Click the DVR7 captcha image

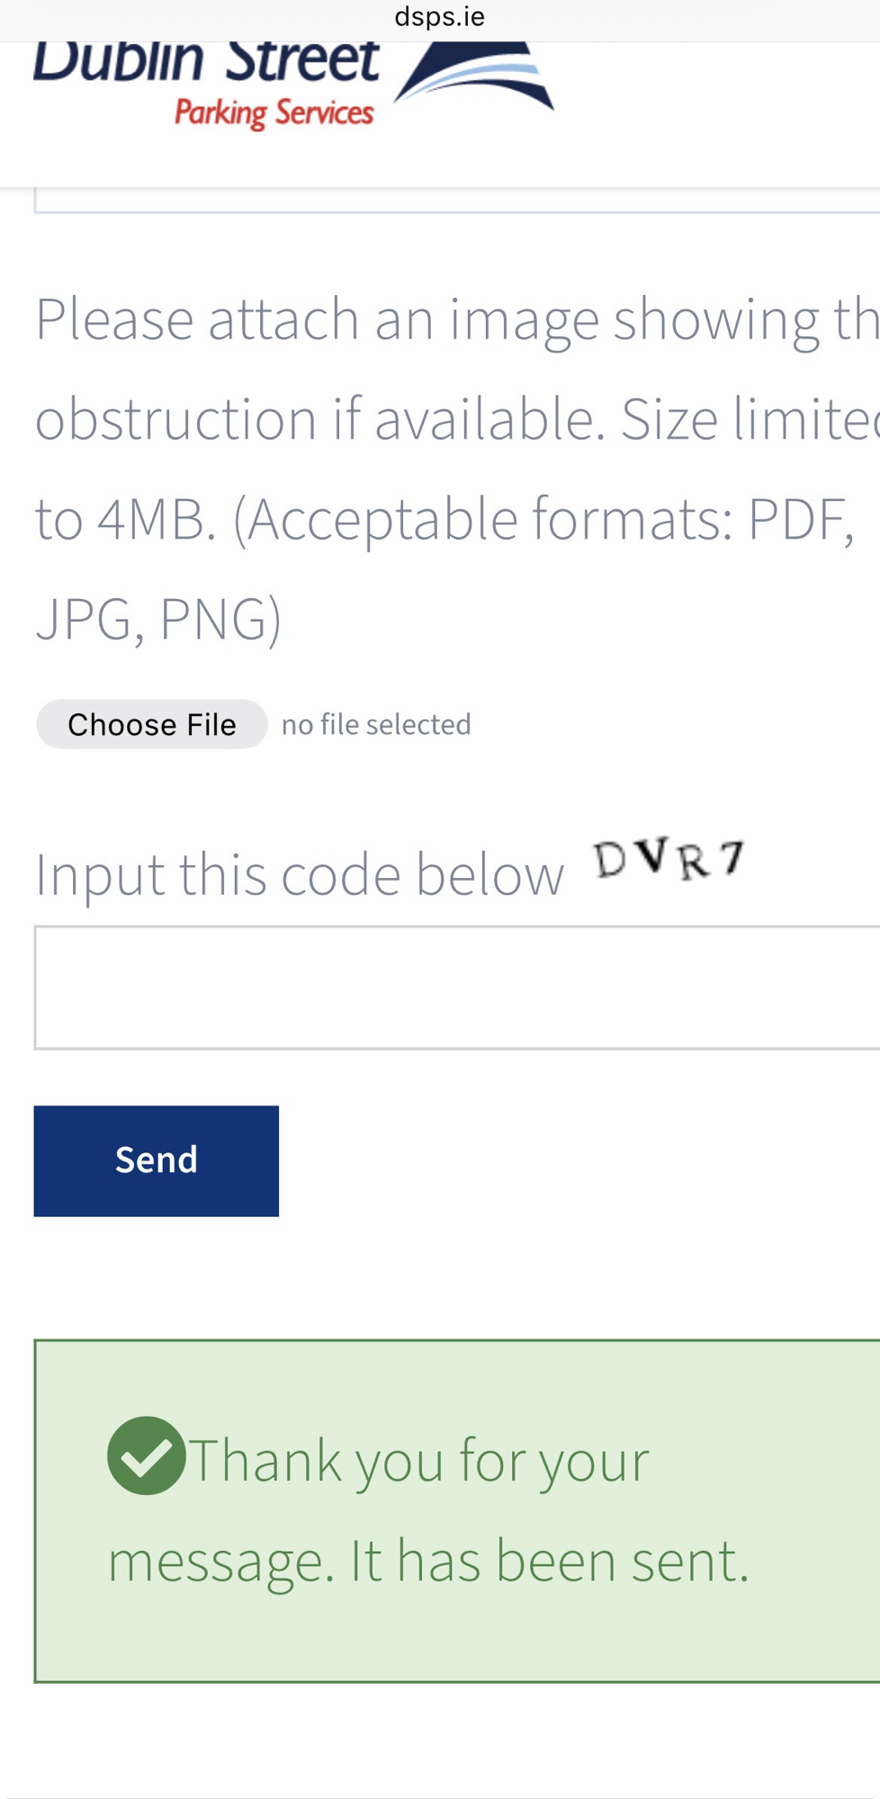click(x=669, y=860)
